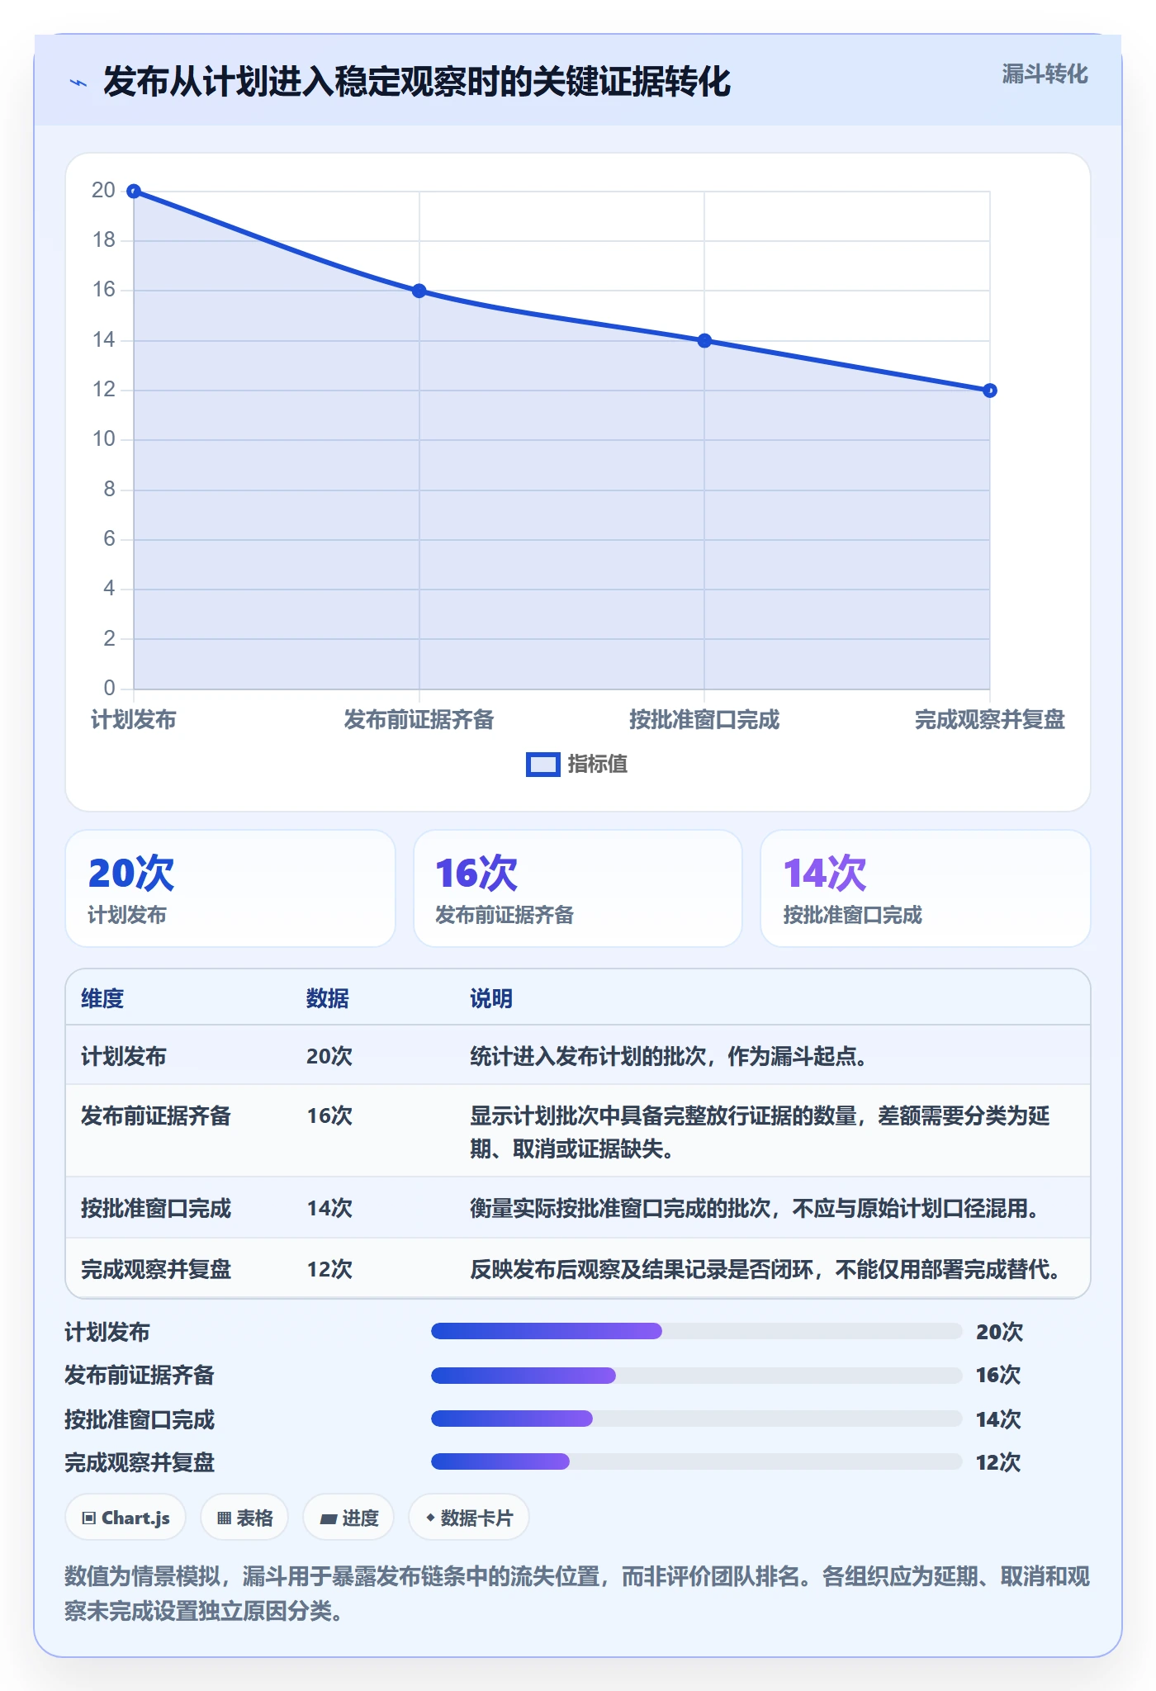The width and height of the screenshot is (1156, 1691).
Task: Click the 20 label on the y-axis
Action: [x=103, y=190]
